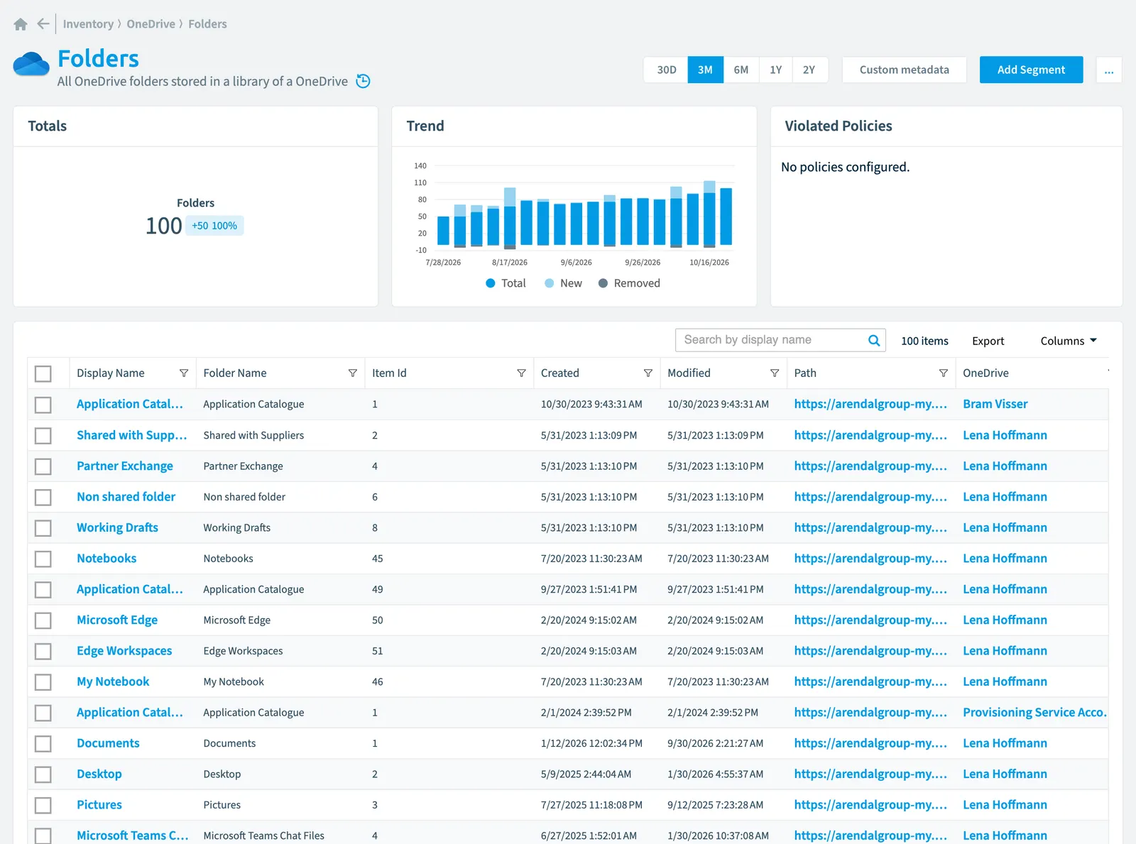
Task: Tick the select-all checkbox in table header
Action: click(43, 374)
